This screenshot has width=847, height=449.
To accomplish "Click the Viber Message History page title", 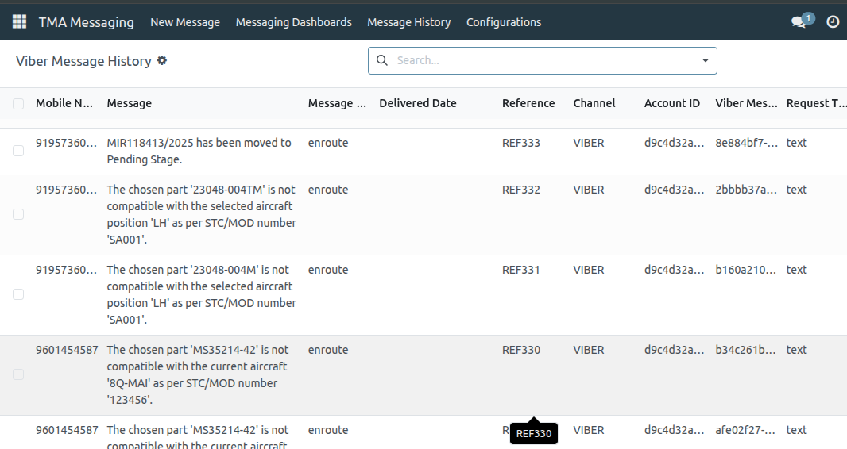I will 83,61.
